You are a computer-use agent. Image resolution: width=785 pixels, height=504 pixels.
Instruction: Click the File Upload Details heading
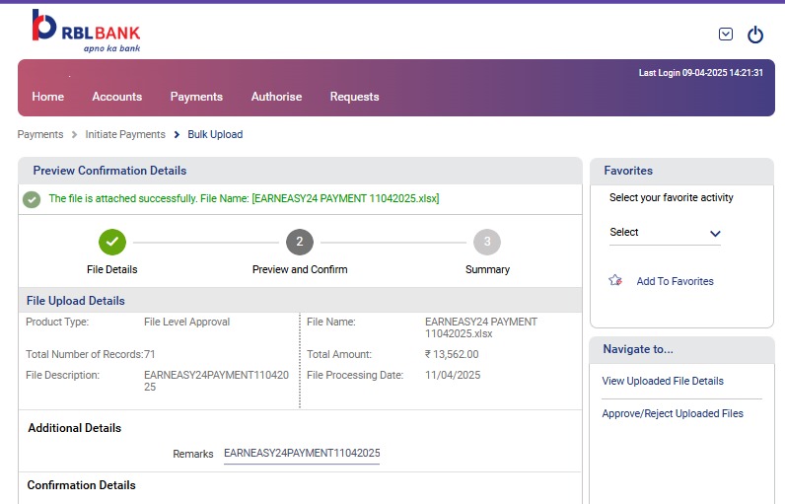(x=76, y=301)
